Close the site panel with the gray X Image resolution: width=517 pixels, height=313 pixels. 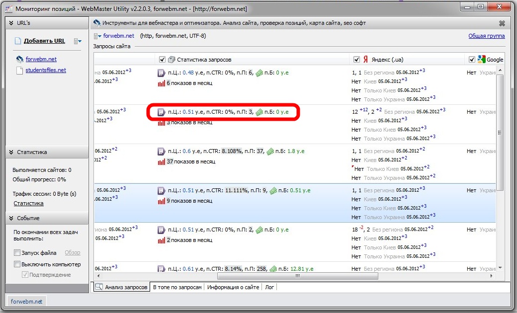click(x=502, y=23)
